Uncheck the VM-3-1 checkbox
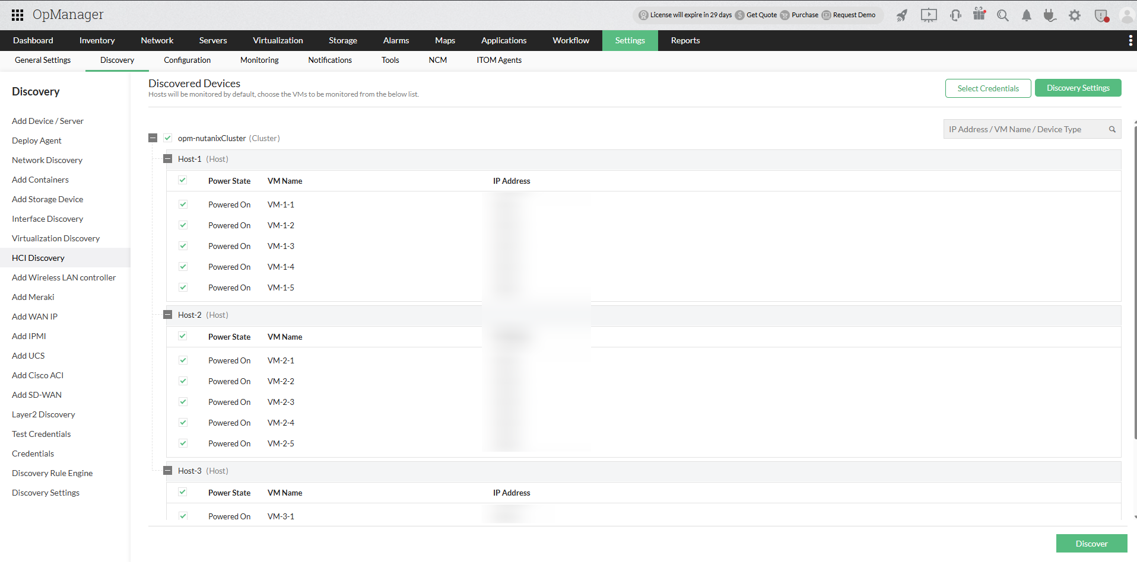The height and width of the screenshot is (562, 1137). click(183, 516)
